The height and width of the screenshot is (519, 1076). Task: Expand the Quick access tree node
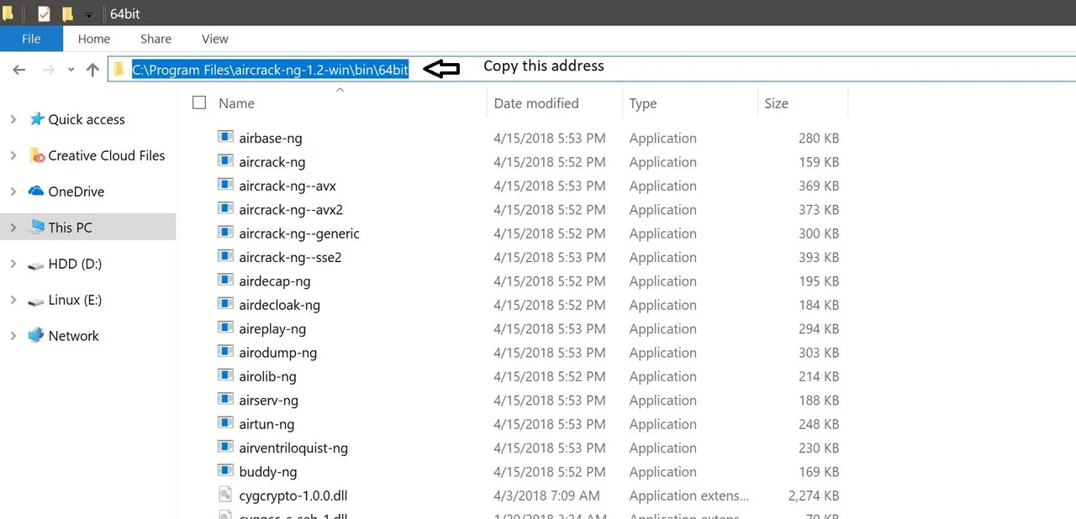click(13, 119)
